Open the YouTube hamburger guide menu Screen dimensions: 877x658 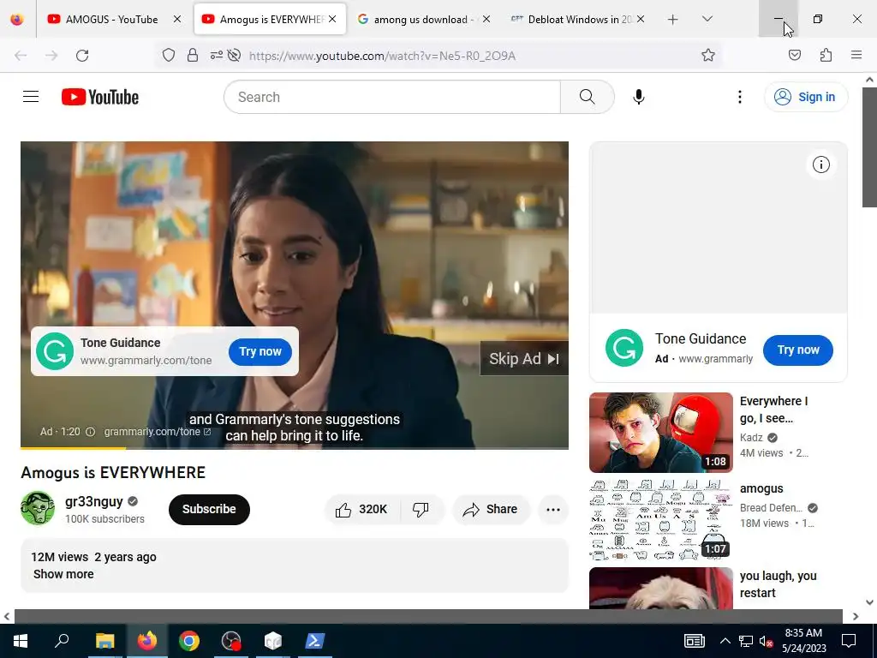pos(31,97)
